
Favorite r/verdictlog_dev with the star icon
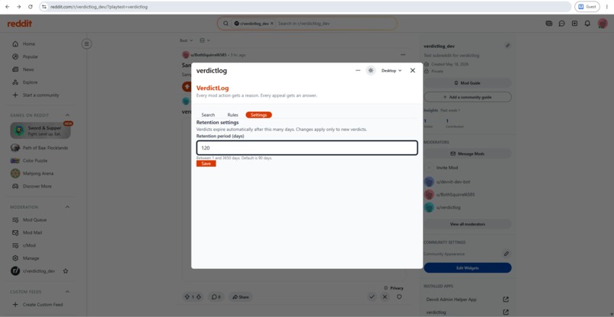click(x=66, y=271)
